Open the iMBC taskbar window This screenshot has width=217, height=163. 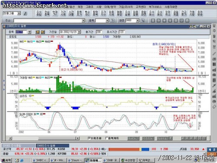(41, 160)
